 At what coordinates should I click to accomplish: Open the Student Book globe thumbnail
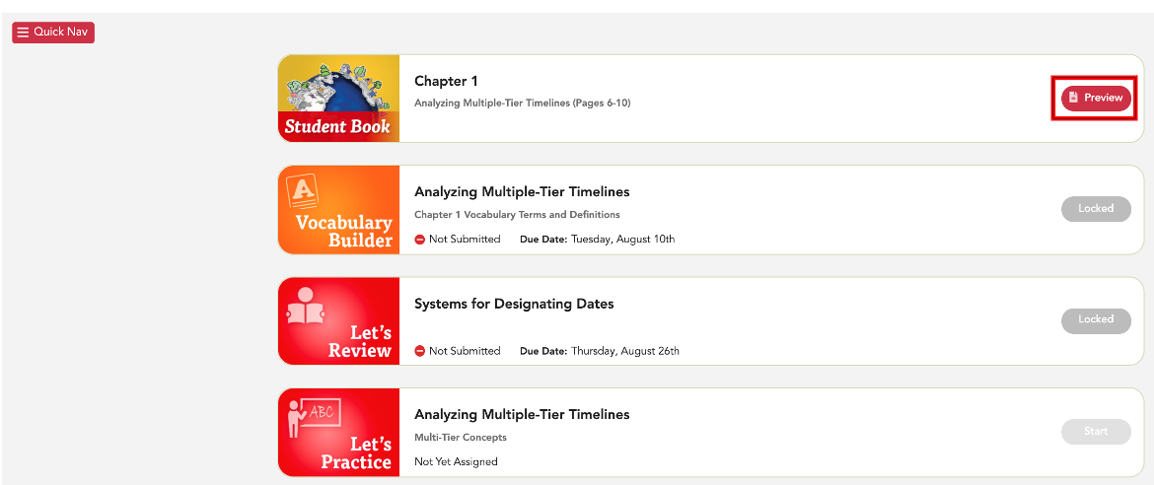point(338,99)
